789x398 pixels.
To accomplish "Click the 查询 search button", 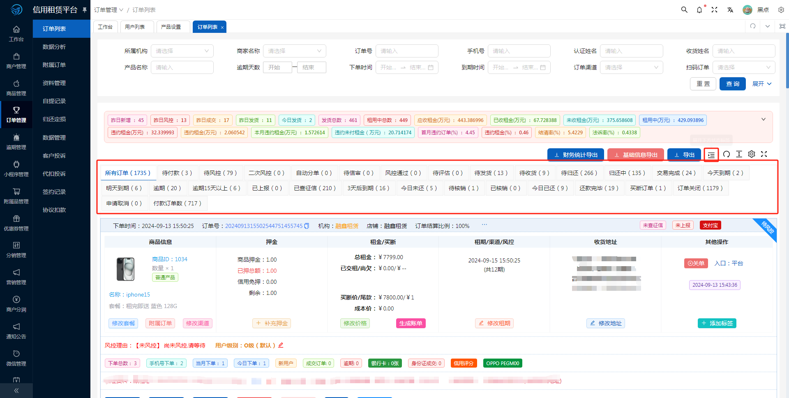I will pyautogui.click(x=733, y=84).
